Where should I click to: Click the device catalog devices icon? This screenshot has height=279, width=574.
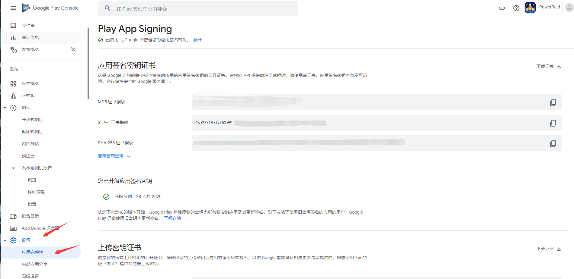[x=13, y=216]
